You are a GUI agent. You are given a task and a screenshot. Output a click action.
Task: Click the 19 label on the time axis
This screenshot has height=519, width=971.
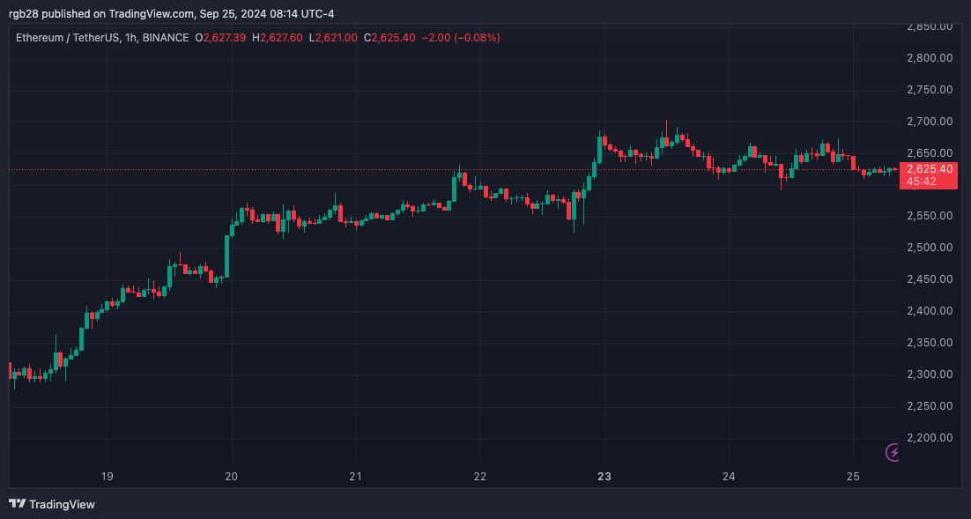pyautogui.click(x=107, y=476)
